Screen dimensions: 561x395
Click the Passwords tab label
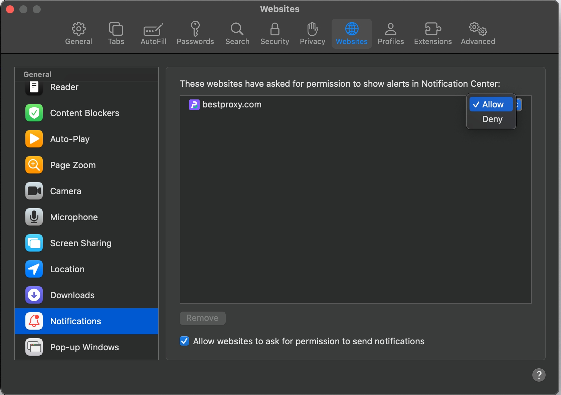pos(195,42)
